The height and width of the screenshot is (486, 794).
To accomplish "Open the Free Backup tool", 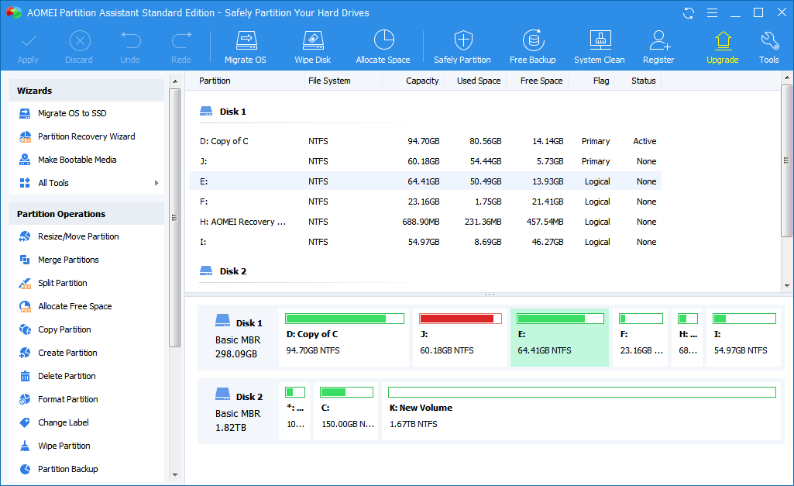I will point(533,47).
